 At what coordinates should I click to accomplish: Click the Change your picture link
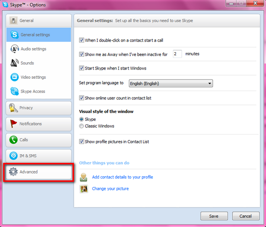tap(110, 189)
